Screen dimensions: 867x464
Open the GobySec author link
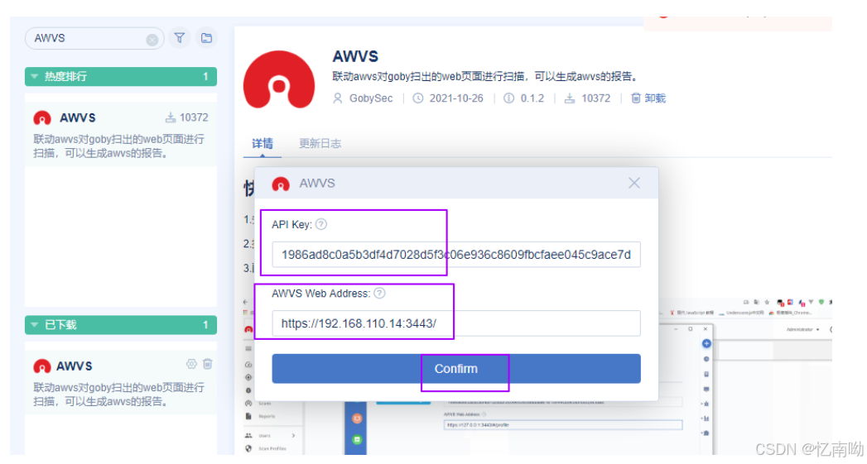(371, 98)
